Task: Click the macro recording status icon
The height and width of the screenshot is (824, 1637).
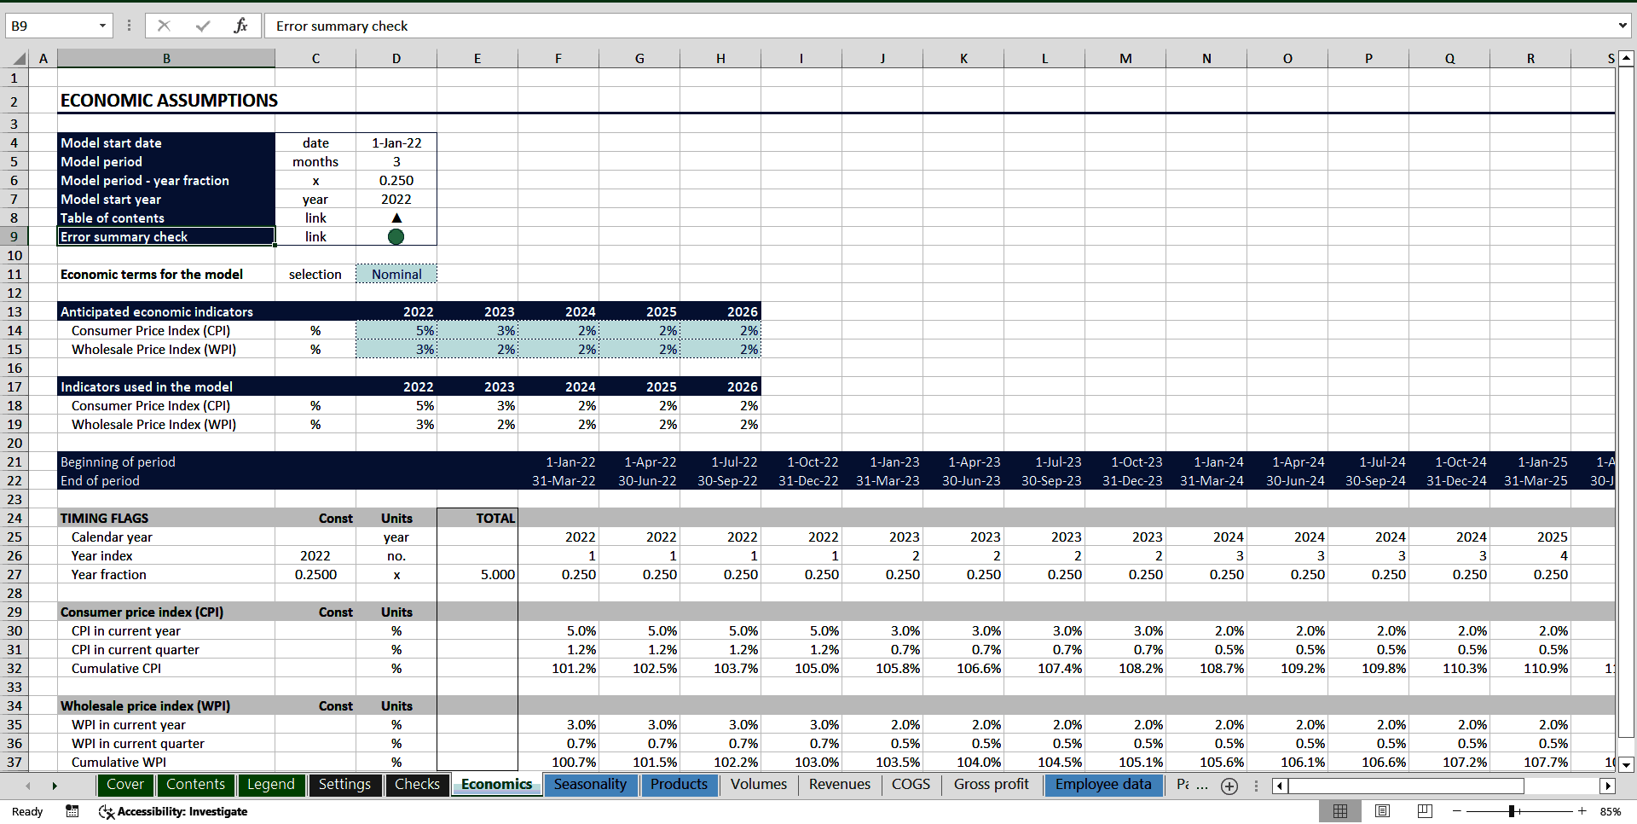Action: [x=72, y=811]
